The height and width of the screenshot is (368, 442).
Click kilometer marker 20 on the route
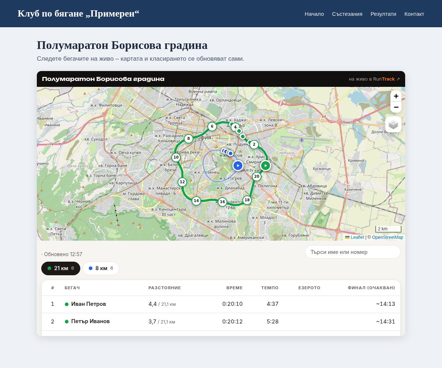pos(257,177)
